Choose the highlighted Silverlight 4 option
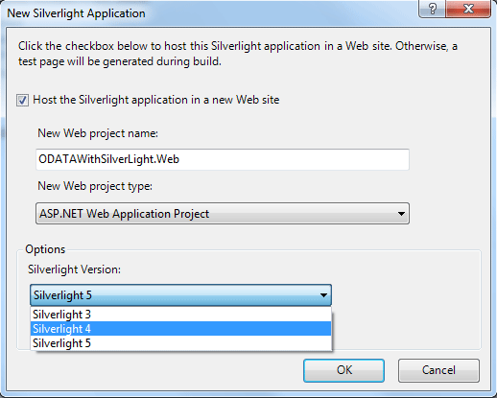 (180, 329)
